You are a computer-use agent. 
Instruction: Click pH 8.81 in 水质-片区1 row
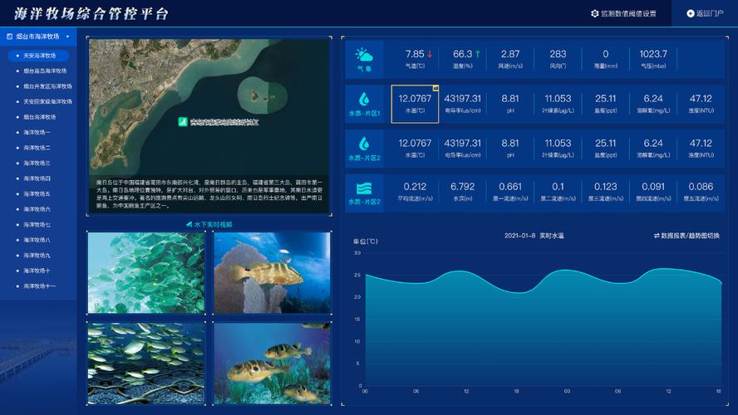(x=510, y=104)
